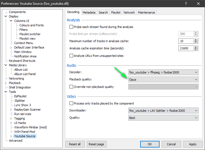This screenshot has width=205, height=150.
Task: Open the Maintenance tab
Action: point(146,12)
